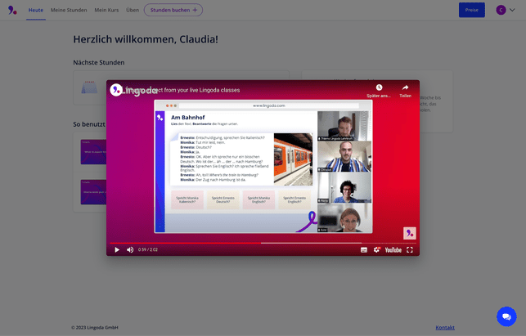Go to Meine Stunden
Image resolution: width=526 pixels, height=336 pixels.
click(69, 10)
